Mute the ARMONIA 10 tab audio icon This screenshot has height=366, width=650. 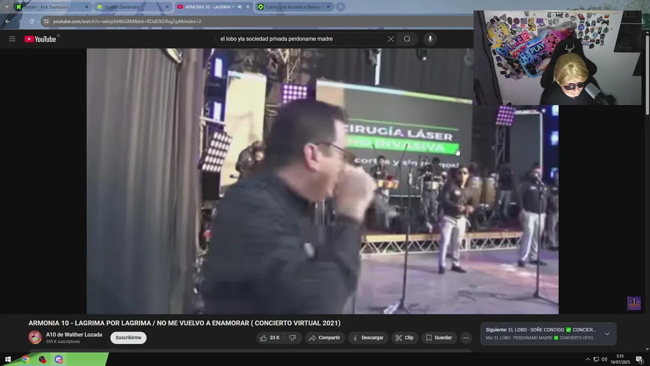point(239,7)
